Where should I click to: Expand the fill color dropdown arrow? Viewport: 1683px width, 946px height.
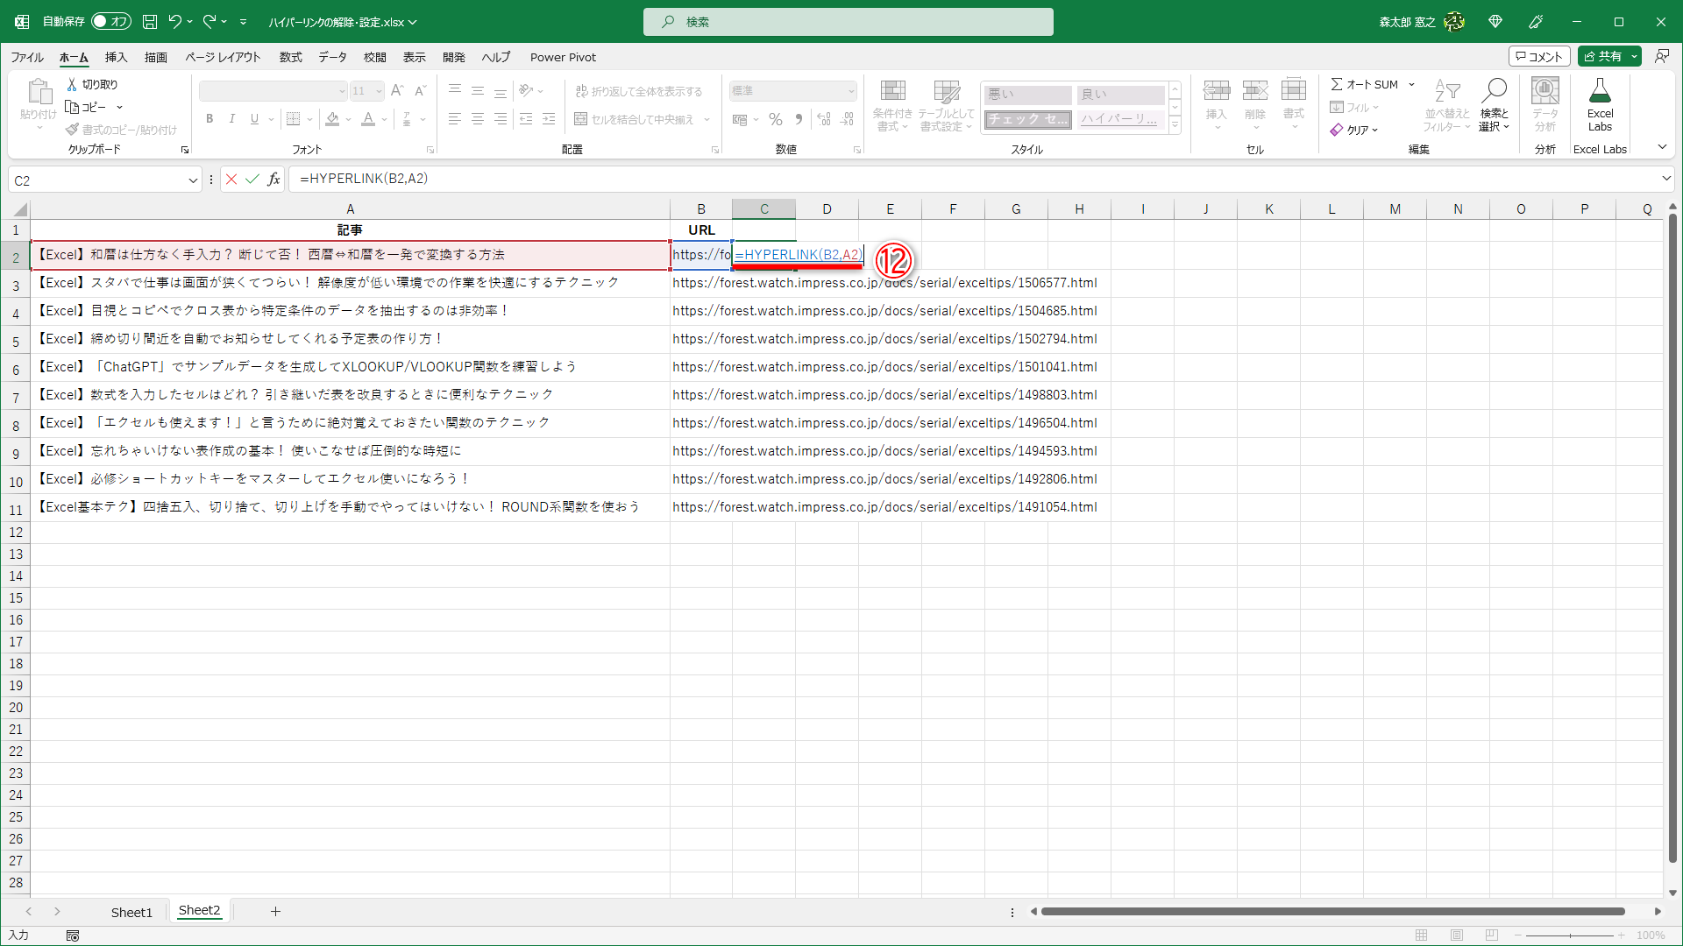[x=347, y=119]
